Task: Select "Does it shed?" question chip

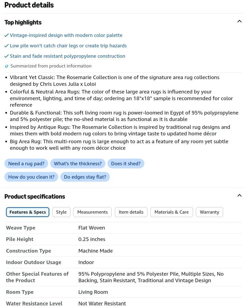Action: click(126, 163)
